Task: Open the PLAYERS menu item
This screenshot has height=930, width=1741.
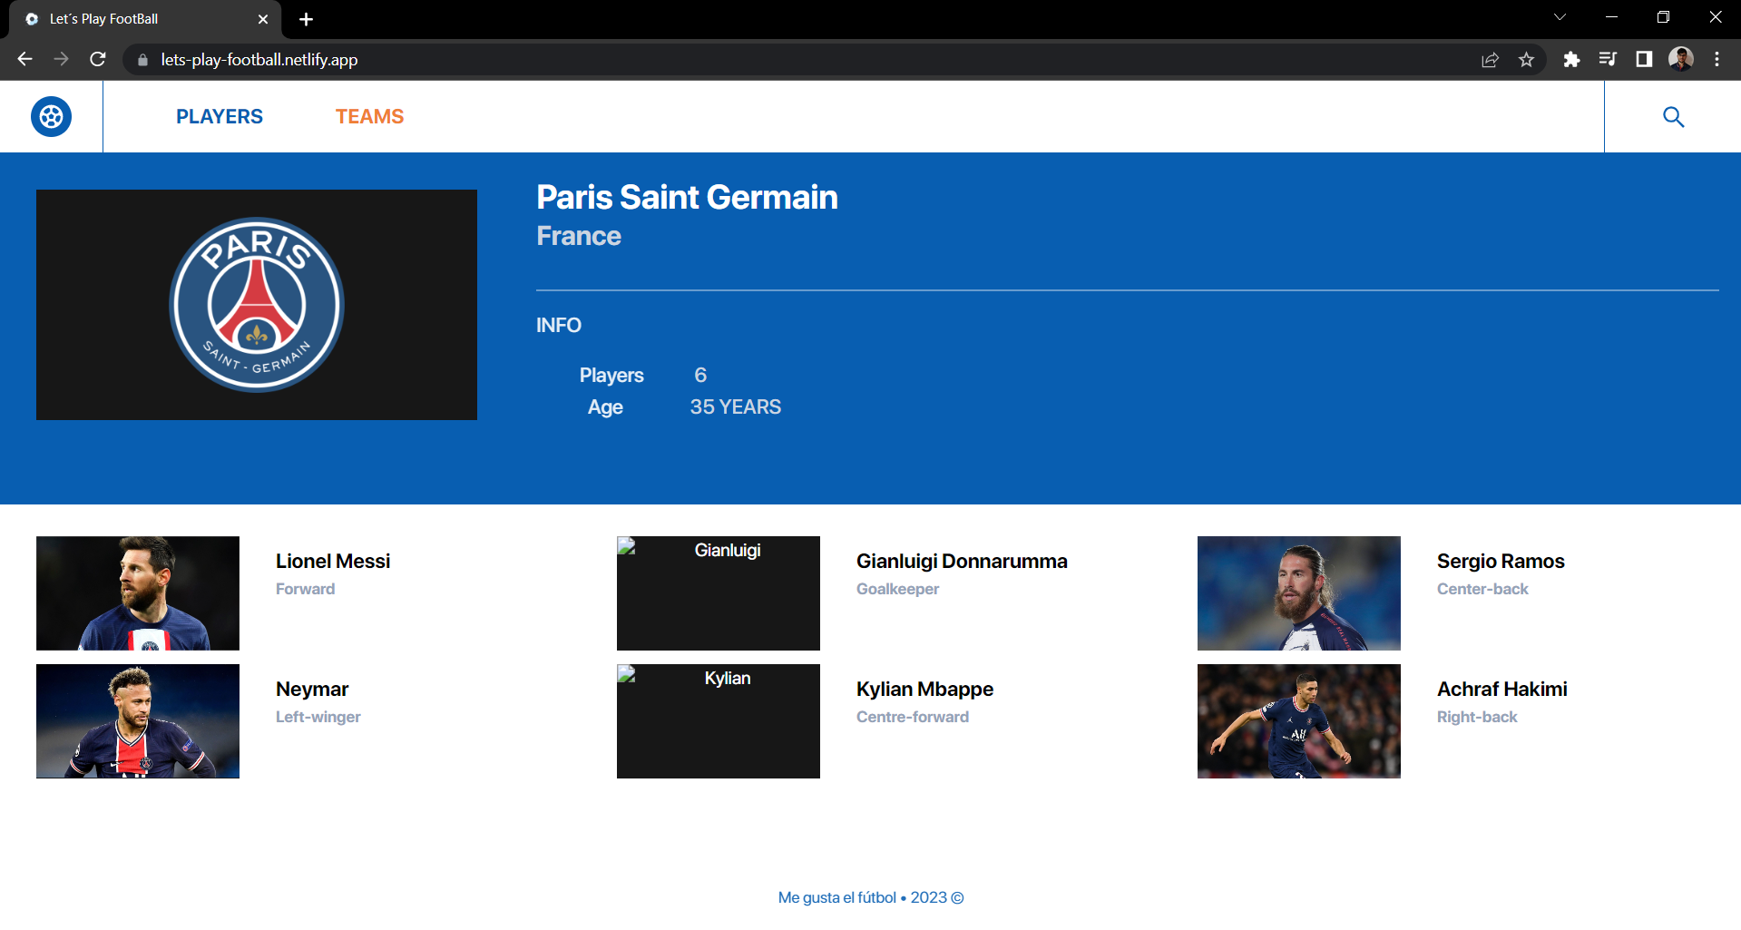Action: (x=220, y=117)
